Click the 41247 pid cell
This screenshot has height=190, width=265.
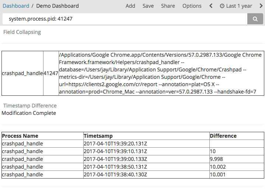tap(51, 73)
